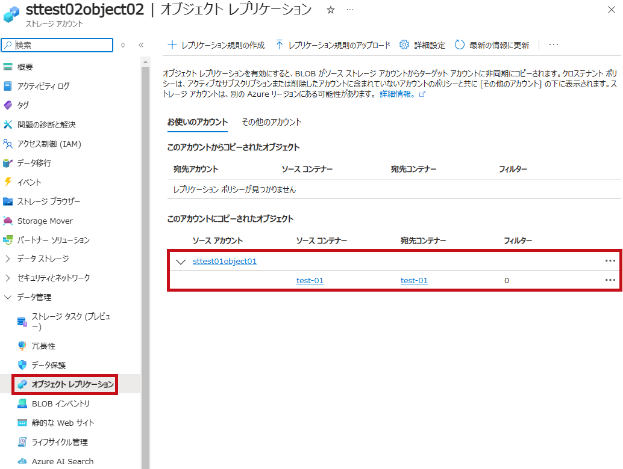Open the sttest01object01 source account link
623x469 pixels.
coord(225,262)
